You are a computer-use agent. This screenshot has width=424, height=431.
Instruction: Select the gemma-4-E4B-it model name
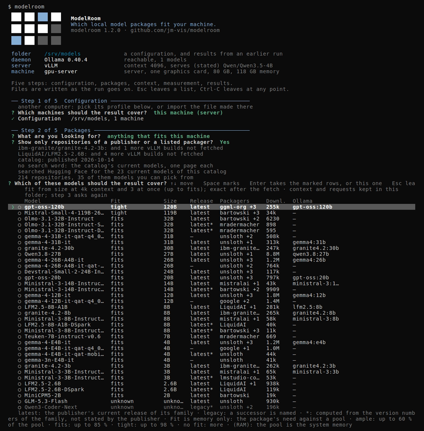click(x=48, y=342)
